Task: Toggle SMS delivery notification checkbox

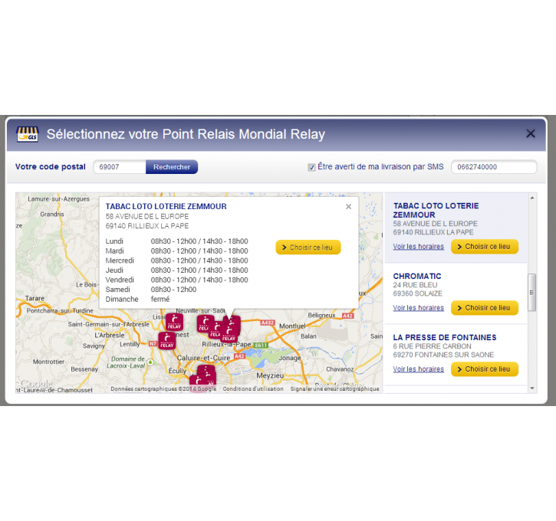Action: pos(311,167)
